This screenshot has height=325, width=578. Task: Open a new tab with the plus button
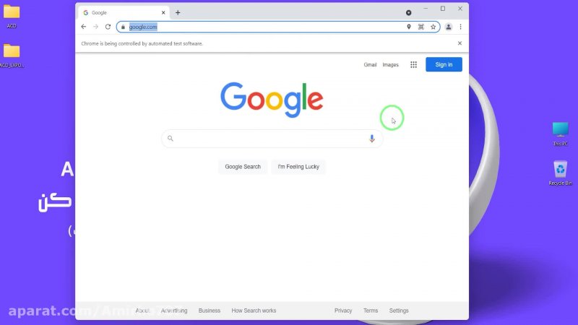pyautogui.click(x=178, y=12)
